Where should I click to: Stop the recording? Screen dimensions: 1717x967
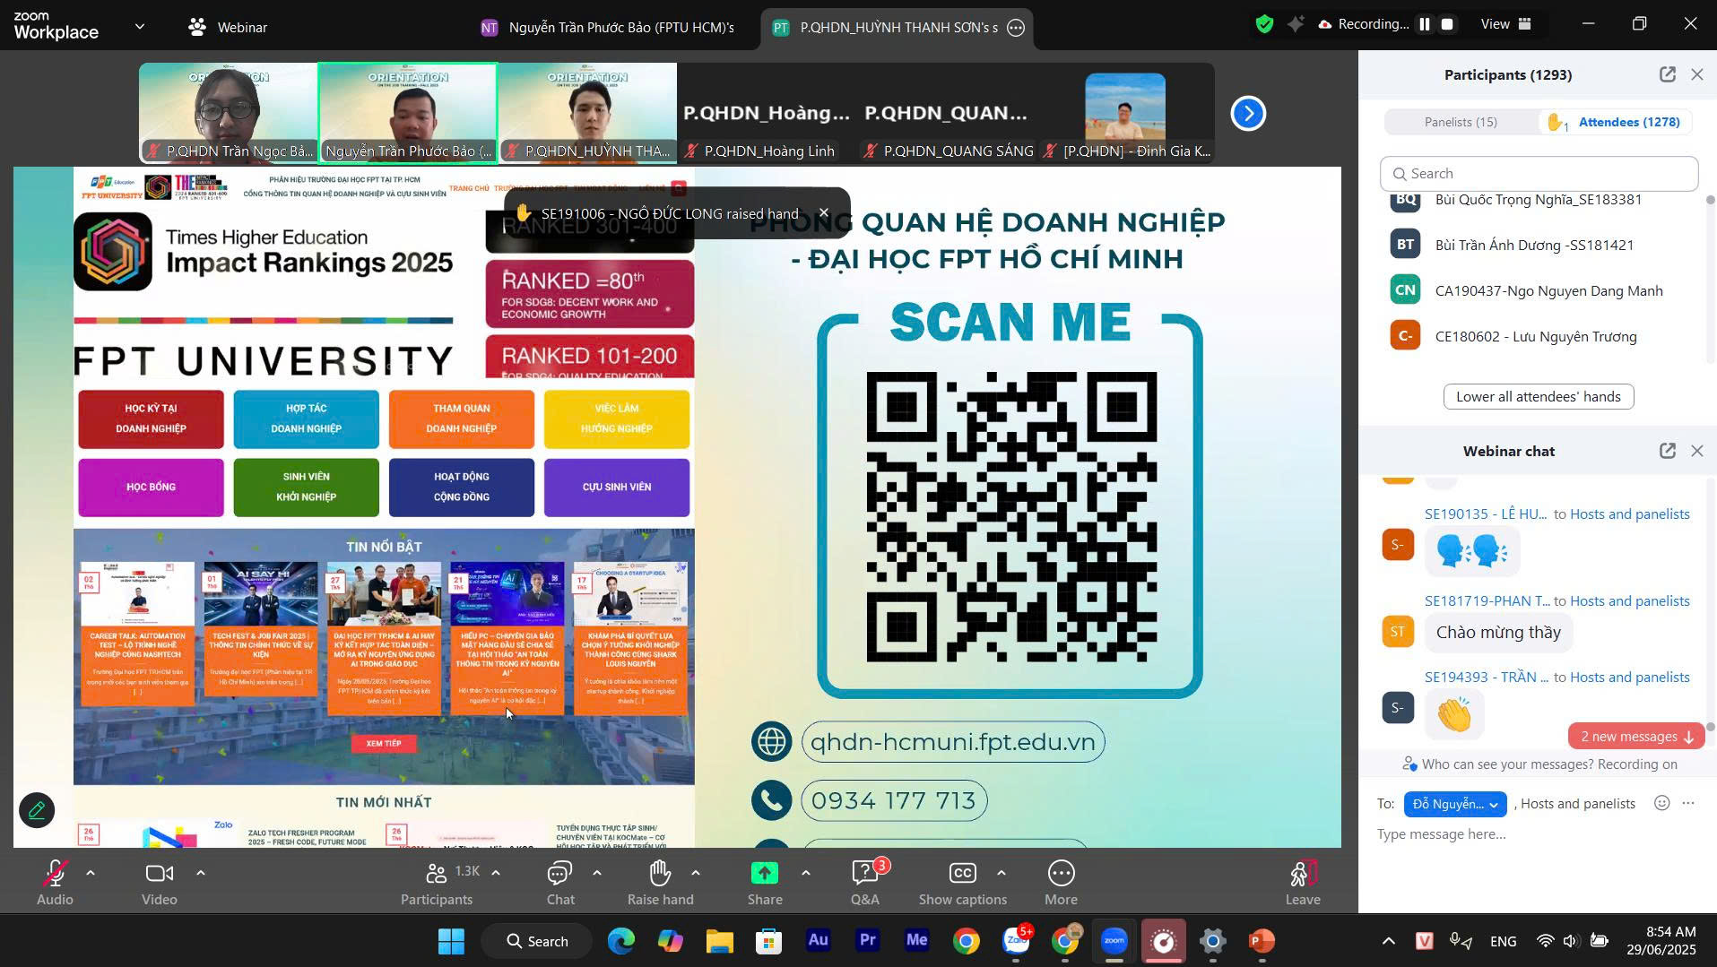click(1447, 25)
